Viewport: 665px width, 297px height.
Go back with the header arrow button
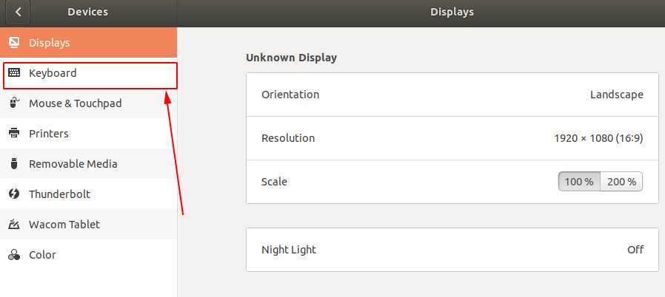click(x=18, y=12)
